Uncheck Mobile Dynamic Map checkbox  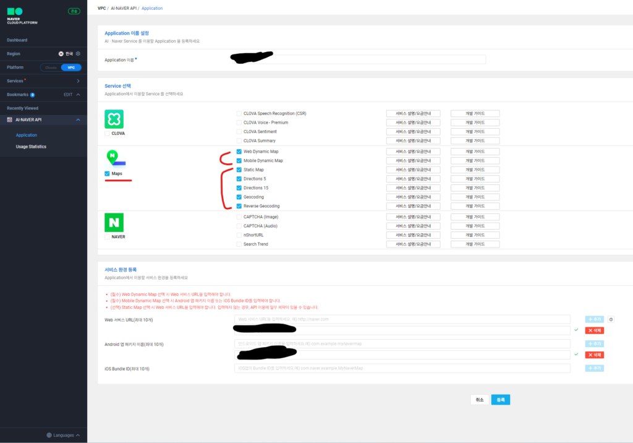[239, 160]
